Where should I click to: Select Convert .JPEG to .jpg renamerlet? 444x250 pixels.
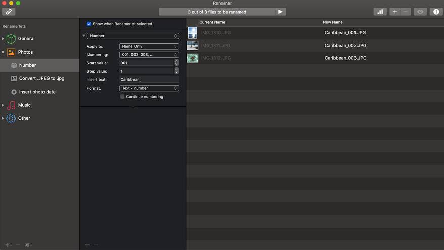(x=41, y=78)
